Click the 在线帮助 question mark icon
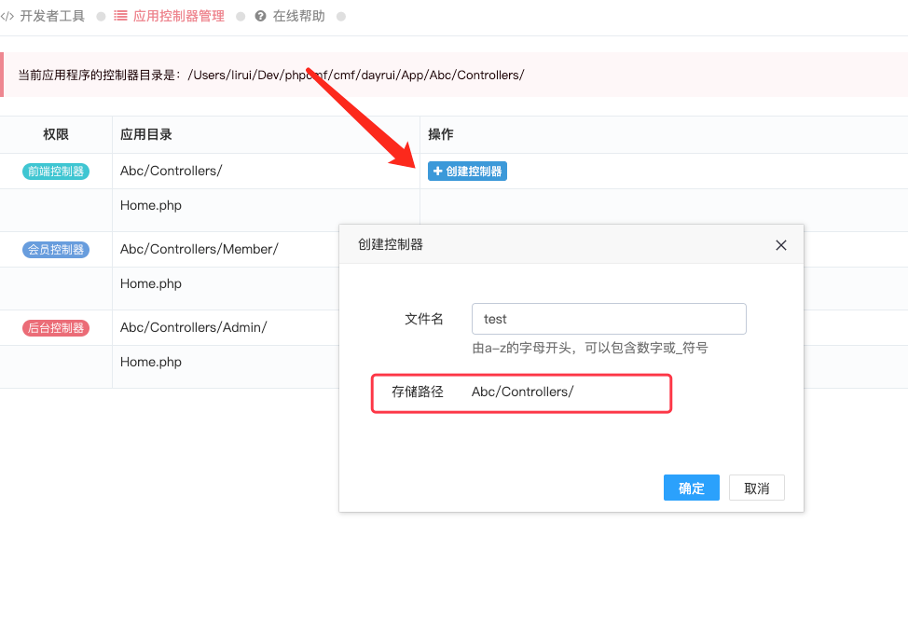908x619 pixels. point(261,16)
